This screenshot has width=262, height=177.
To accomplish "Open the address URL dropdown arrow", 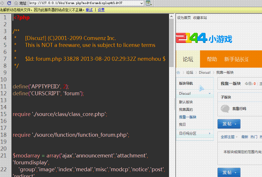I will tap(142, 3).
